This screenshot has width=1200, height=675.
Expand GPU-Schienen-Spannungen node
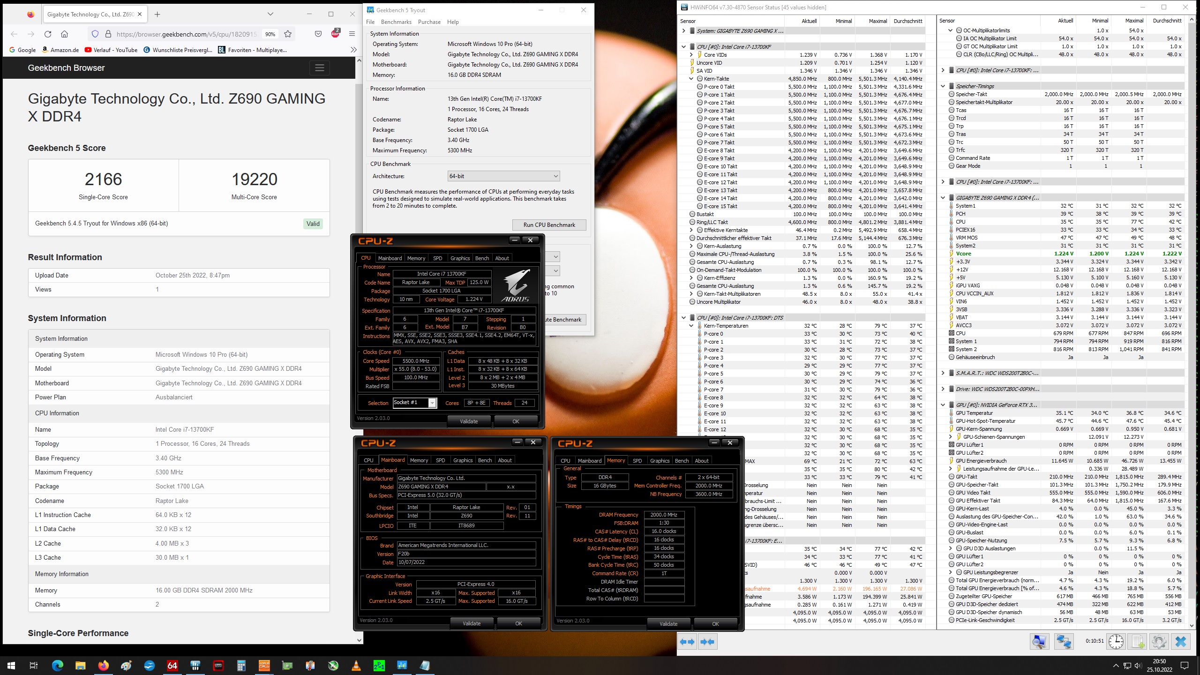[x=951, y=437]
